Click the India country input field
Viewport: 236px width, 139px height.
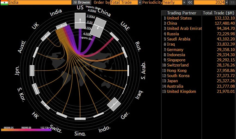pyautogui.click(x=40, y=2)
